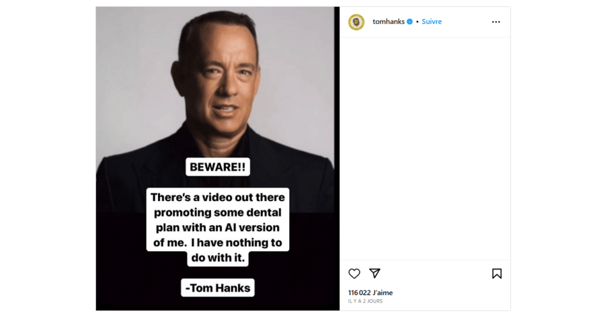View who liked via 116 022 J'aime
Screen dimensions: 595x334
click(370, 293)
